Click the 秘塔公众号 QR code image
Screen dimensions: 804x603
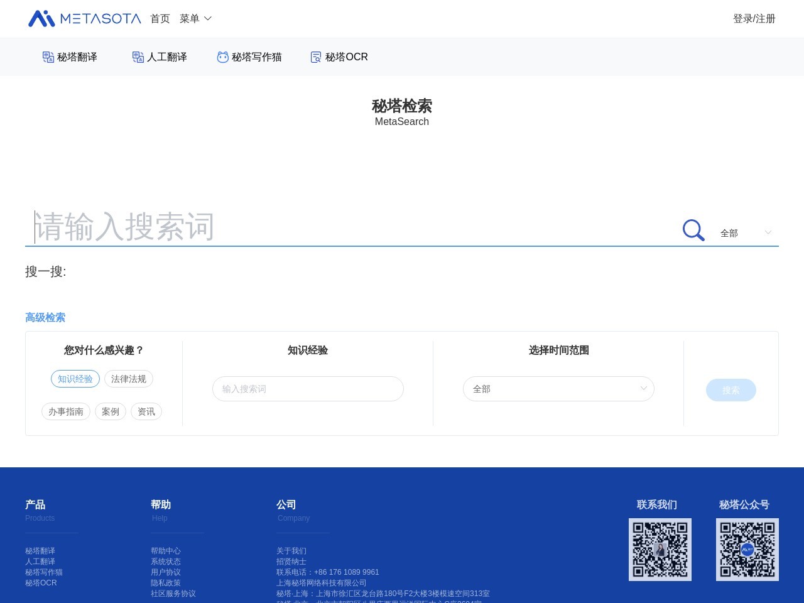(747, 550)
